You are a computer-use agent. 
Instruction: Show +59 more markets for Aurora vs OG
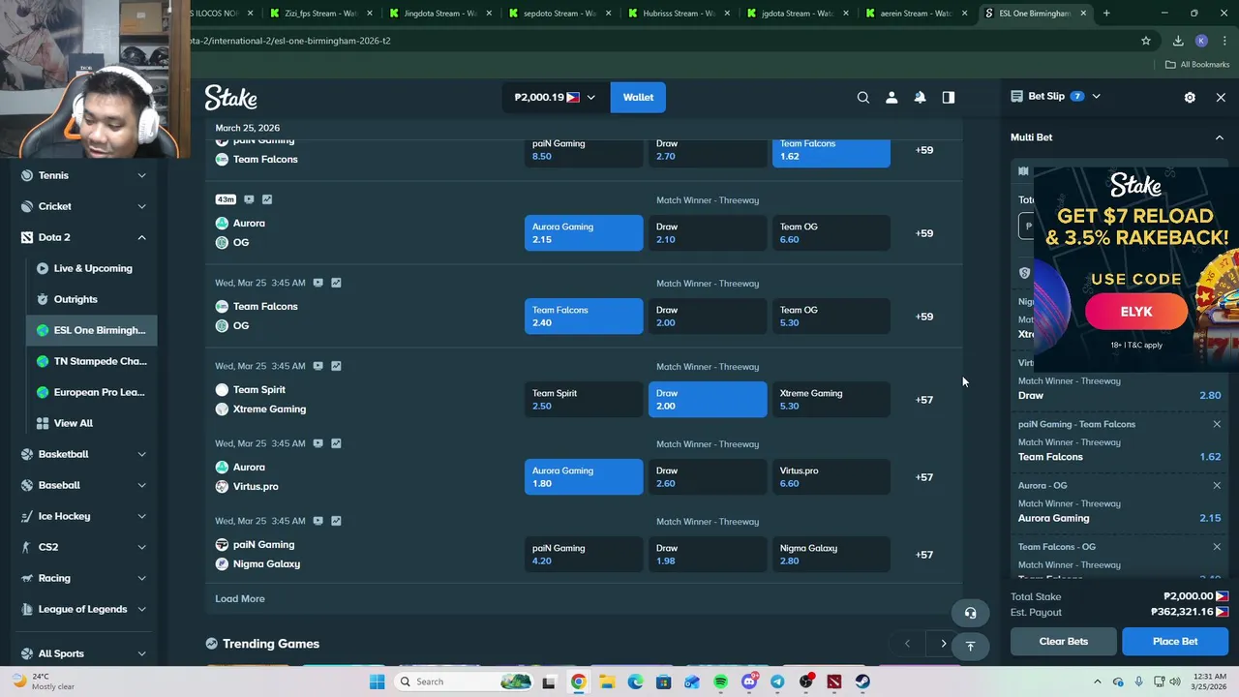pos(924,233)
